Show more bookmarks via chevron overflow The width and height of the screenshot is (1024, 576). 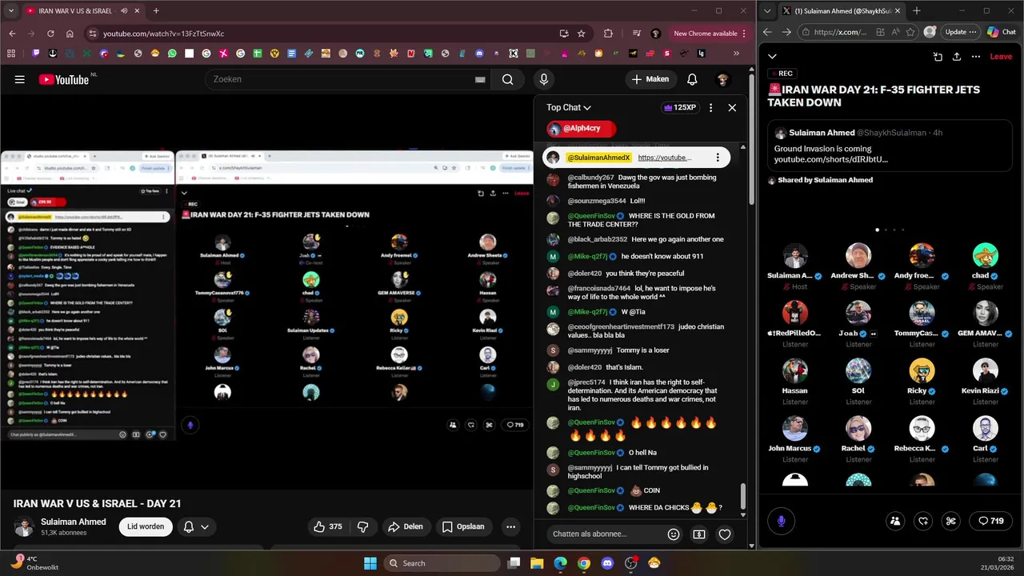(x=737, y=54)
